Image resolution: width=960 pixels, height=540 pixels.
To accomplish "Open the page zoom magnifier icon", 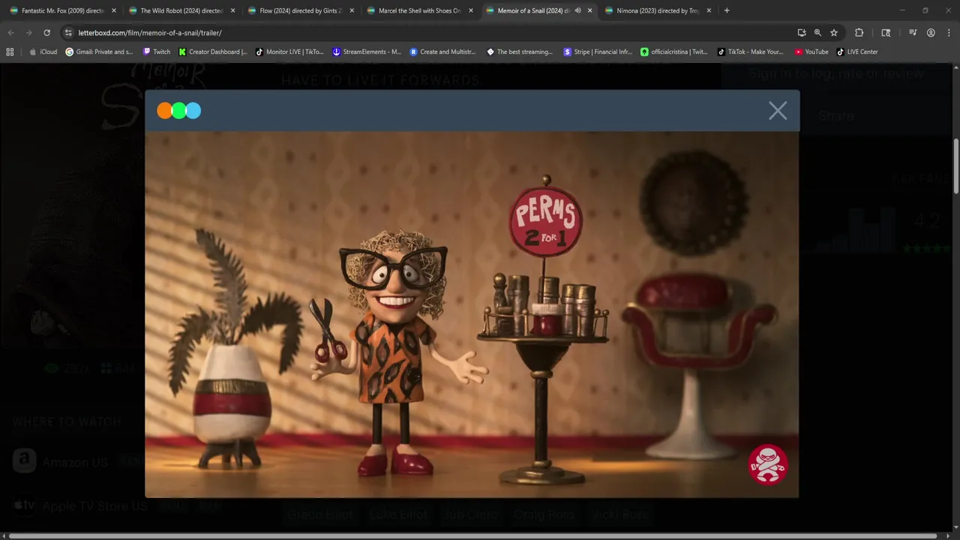I will (817, 33).
